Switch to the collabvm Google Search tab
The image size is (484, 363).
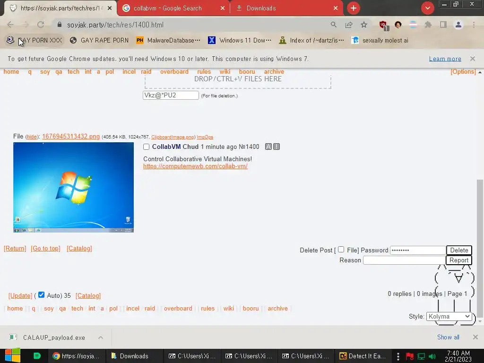pos(168,8)
